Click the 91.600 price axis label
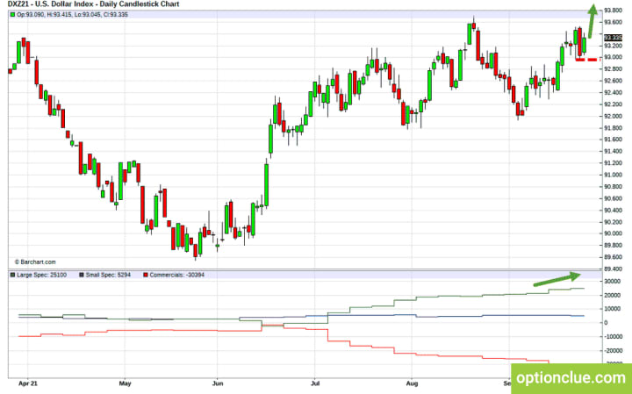 [x=613, y=140]
